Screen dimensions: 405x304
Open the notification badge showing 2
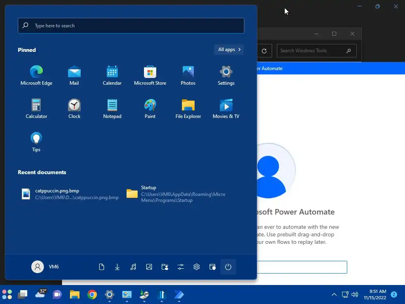point(394,294)
